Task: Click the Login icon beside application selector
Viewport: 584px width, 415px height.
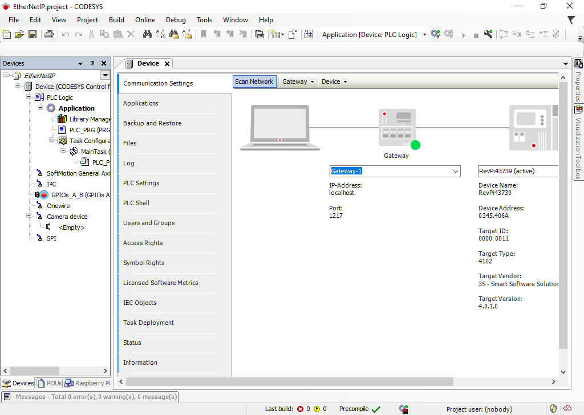Action: point(435,35)
